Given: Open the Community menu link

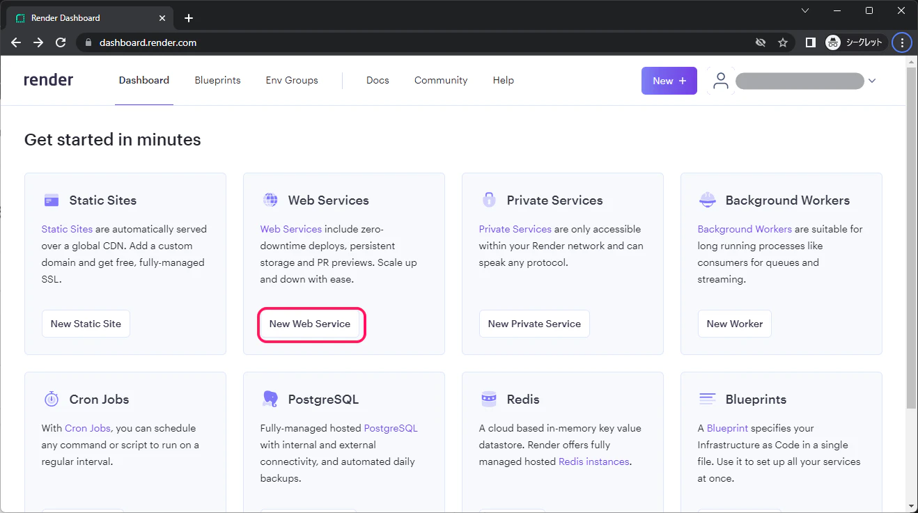Looking at the screenshot, I should coord(441,80).
